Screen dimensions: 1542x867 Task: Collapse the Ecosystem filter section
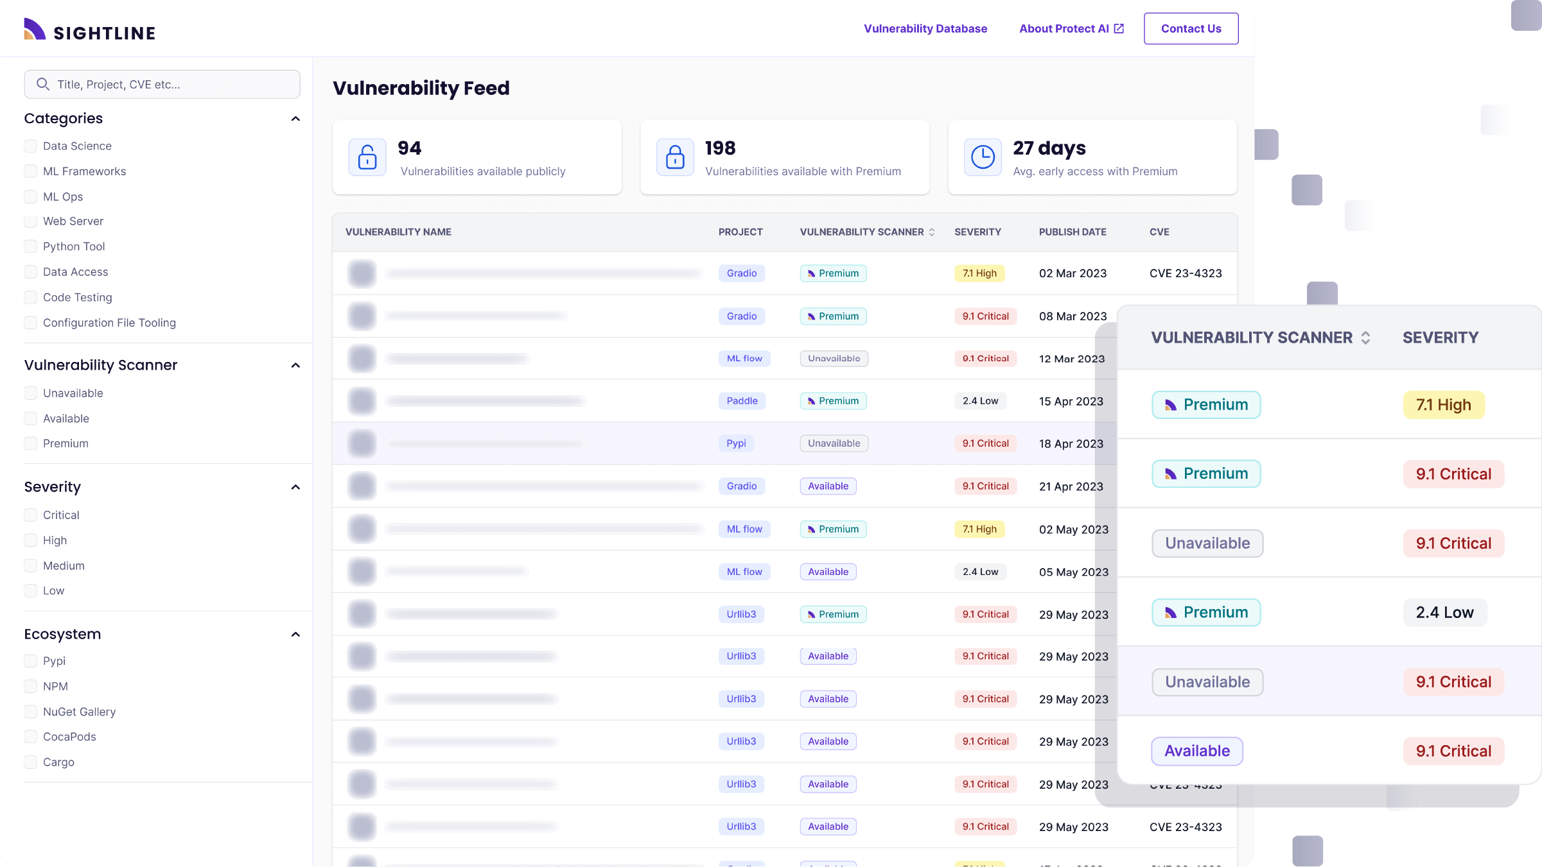[x=295, y=634]
